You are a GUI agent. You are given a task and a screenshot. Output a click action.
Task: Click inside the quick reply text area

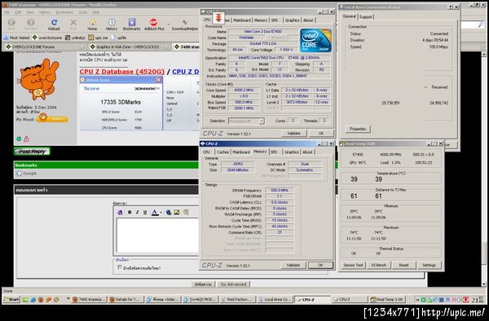[x=157, y=235]
